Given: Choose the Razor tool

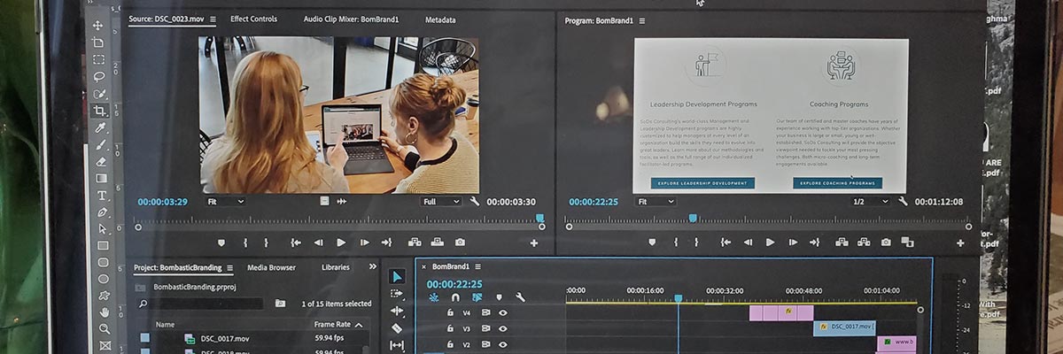Looking at the screenshot, I should (x=396, y=327).
